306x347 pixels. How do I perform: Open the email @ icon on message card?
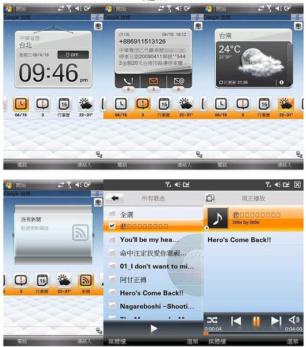pyautogui.click(x=179, y=81)
